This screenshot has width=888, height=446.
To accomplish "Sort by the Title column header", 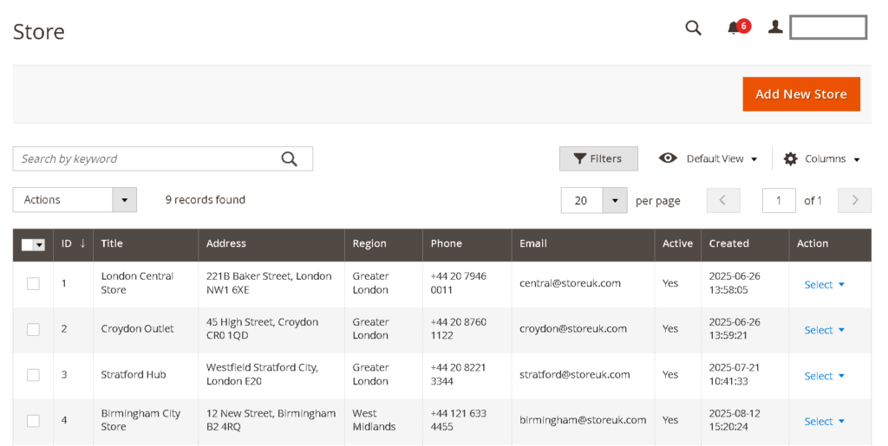I will [112, 243].
